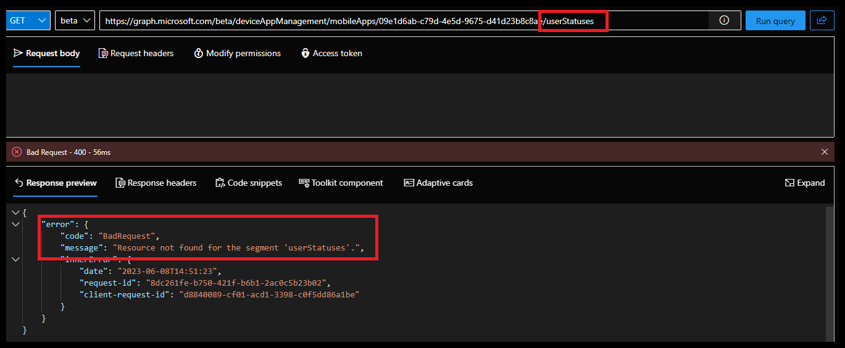
Task: Open the Adaptive cards tab
Action: [x=438, y=183]
